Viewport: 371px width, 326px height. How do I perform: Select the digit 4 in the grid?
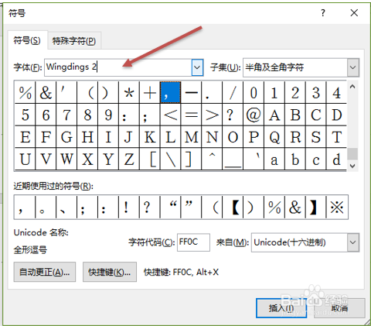tap(336, 93)
